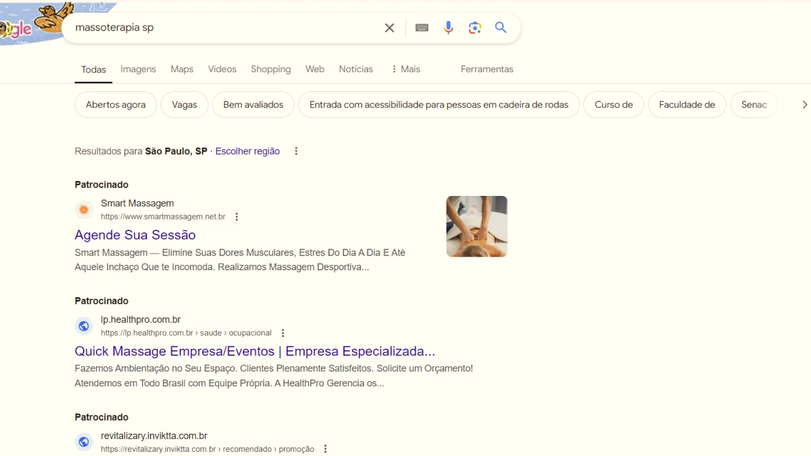Click the massage photo thumbnail
The image size is (811, 456).
[476, 226]
